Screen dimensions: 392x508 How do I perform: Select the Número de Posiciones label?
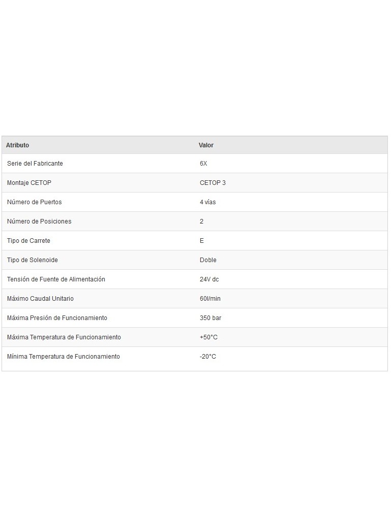click(39, 221)
